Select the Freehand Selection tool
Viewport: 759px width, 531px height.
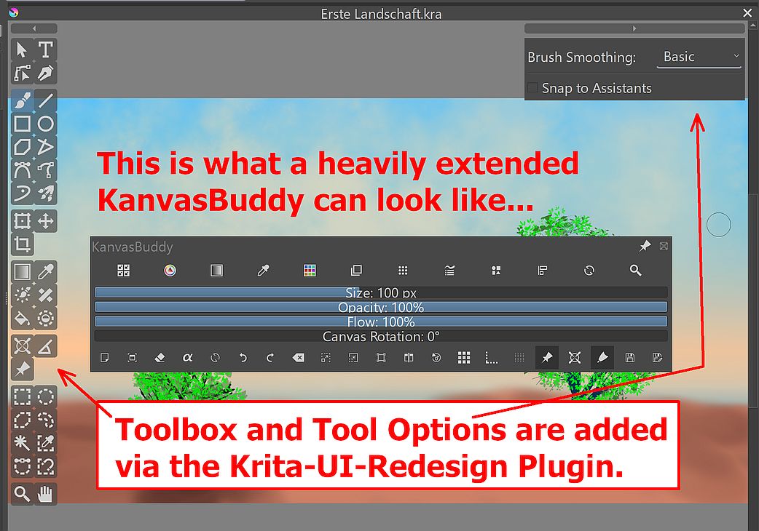[45, 420]
